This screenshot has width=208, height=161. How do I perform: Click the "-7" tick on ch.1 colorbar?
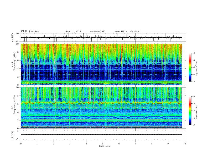[x=194, y=82]
